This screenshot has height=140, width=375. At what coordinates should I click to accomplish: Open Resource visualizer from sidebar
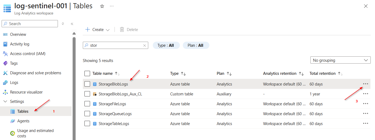[26, 92]
